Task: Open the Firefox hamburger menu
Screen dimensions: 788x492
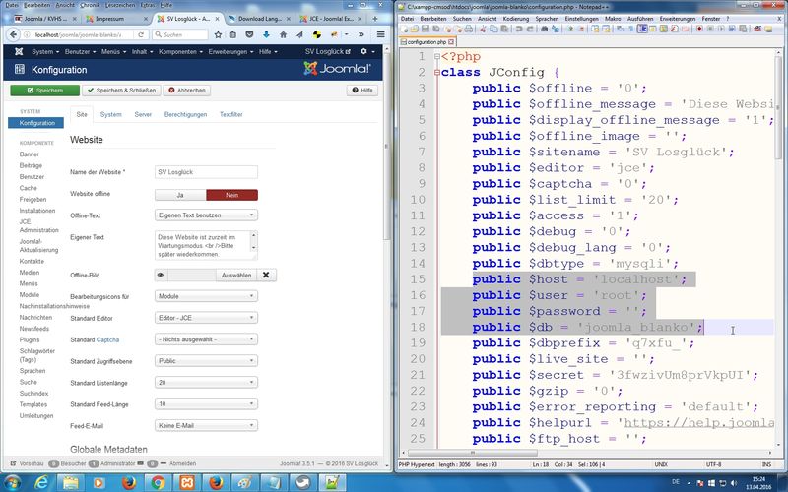Action: pyautogui.click(x=381, y=34)
